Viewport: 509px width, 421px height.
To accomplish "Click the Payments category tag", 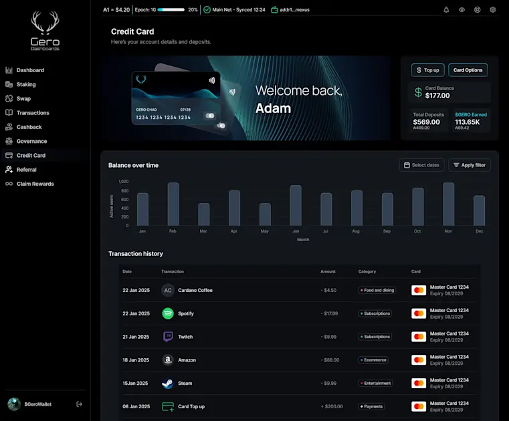I will (371, 406).
